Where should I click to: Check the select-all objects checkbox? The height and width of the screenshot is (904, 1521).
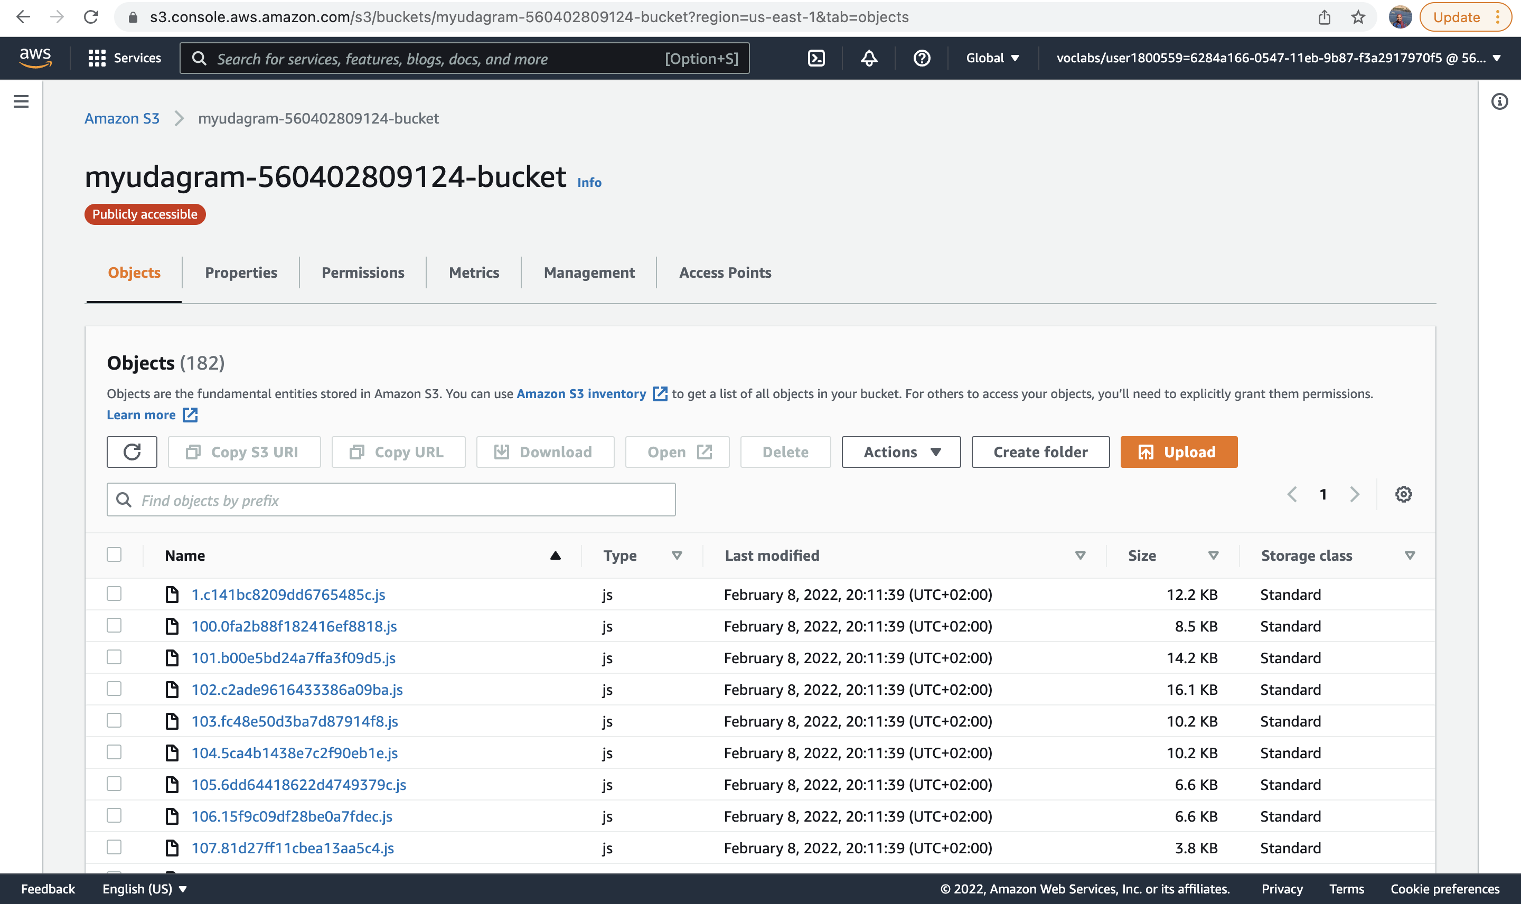pos(114,554)
